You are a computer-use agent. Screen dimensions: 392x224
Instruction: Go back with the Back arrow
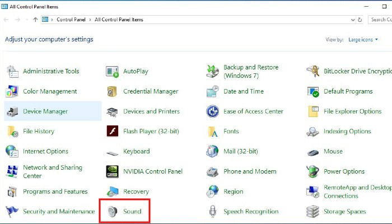point(6,20)
